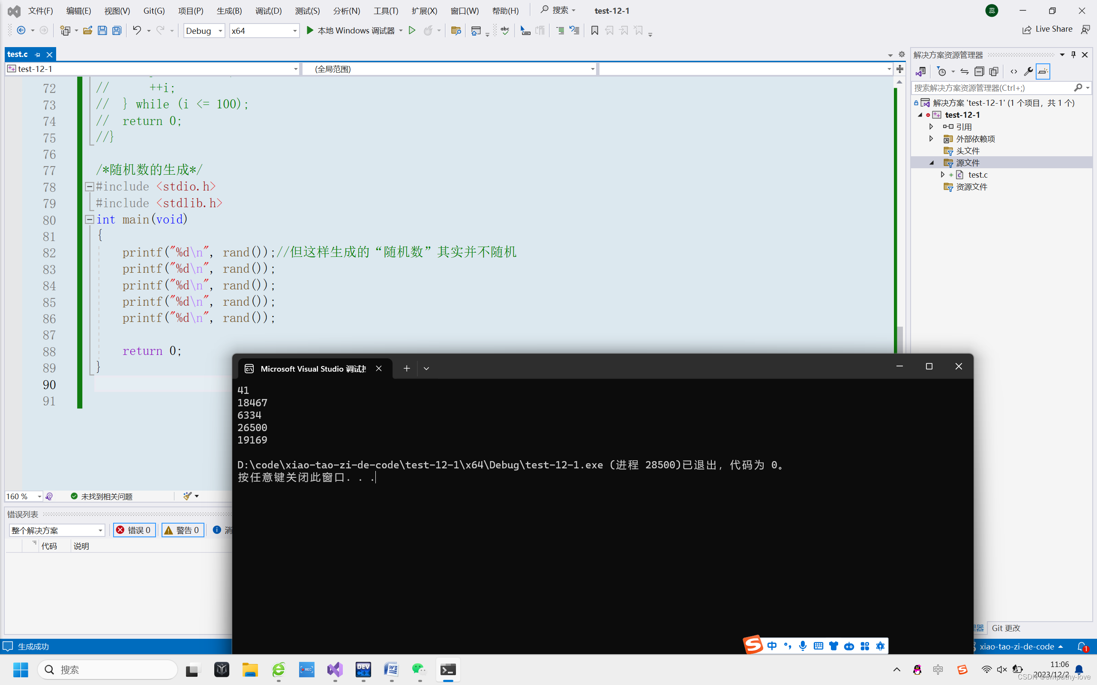The image size is (1097, 685).
Task: Toggle the Warnings 0 filter button
Action: coord(183,530)
